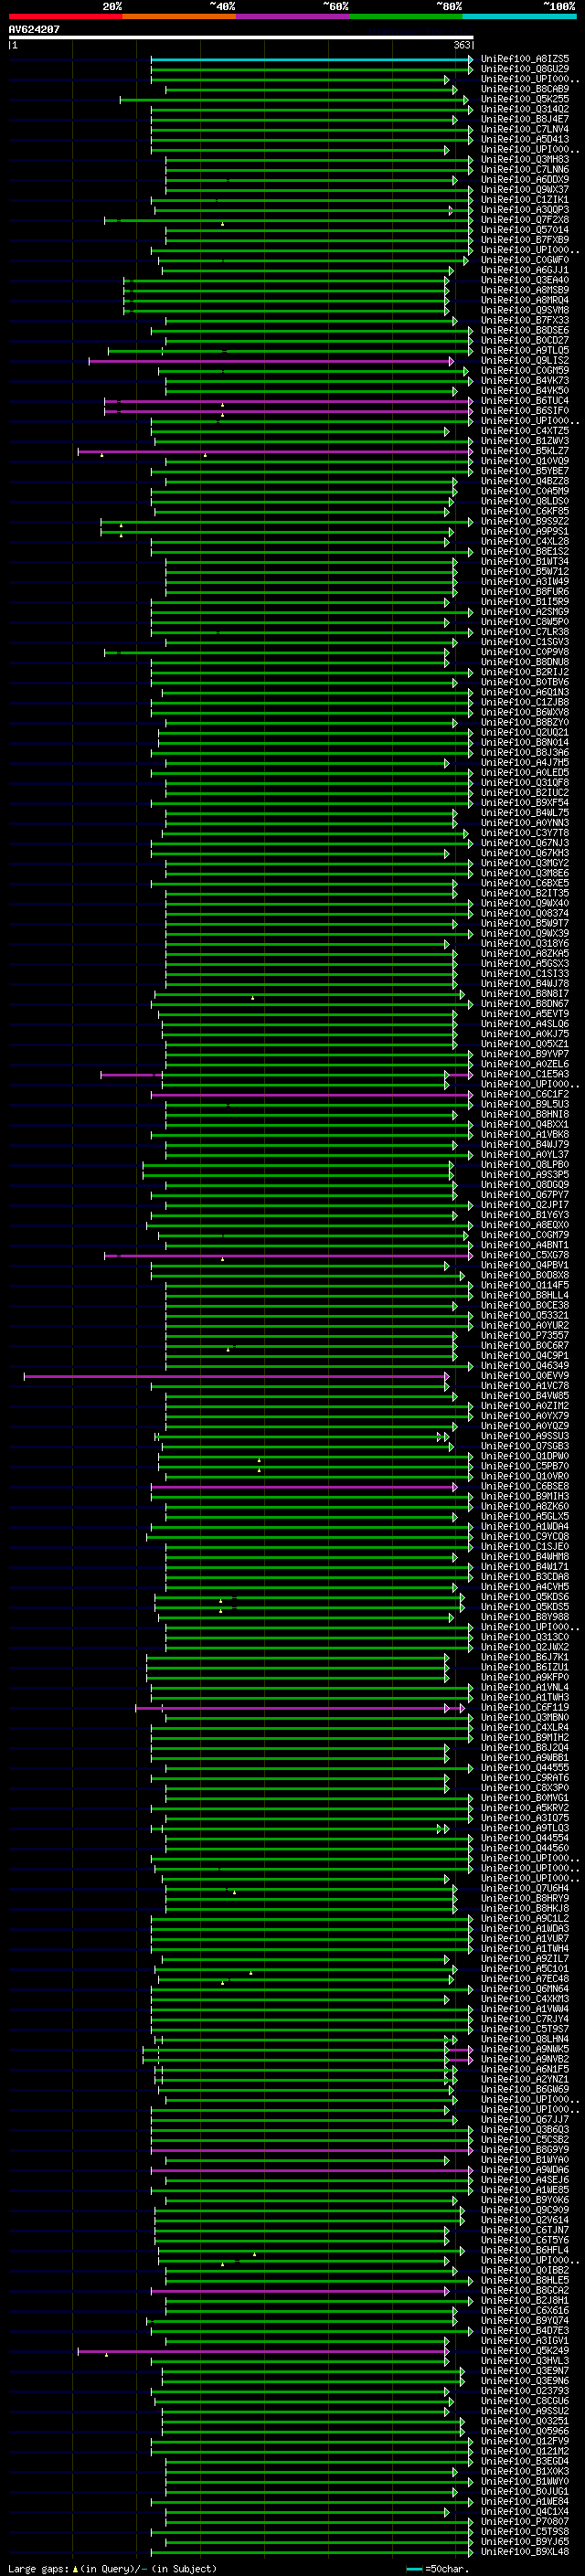
Task: Select the cyan alignment bar of UniRef100_A8IZS5
Action: pyautogui.click(x=311, y=59)
